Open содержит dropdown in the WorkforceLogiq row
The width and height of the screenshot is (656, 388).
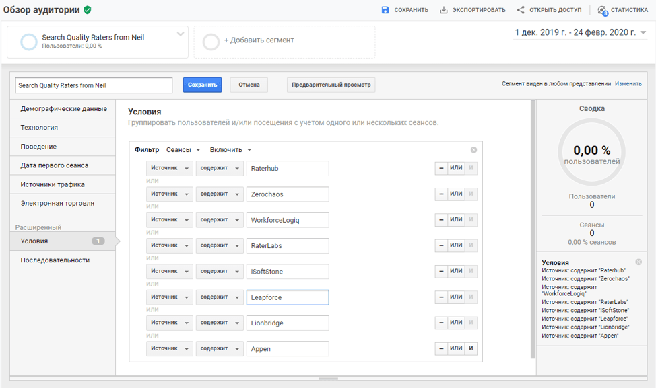tap(220, 220)
